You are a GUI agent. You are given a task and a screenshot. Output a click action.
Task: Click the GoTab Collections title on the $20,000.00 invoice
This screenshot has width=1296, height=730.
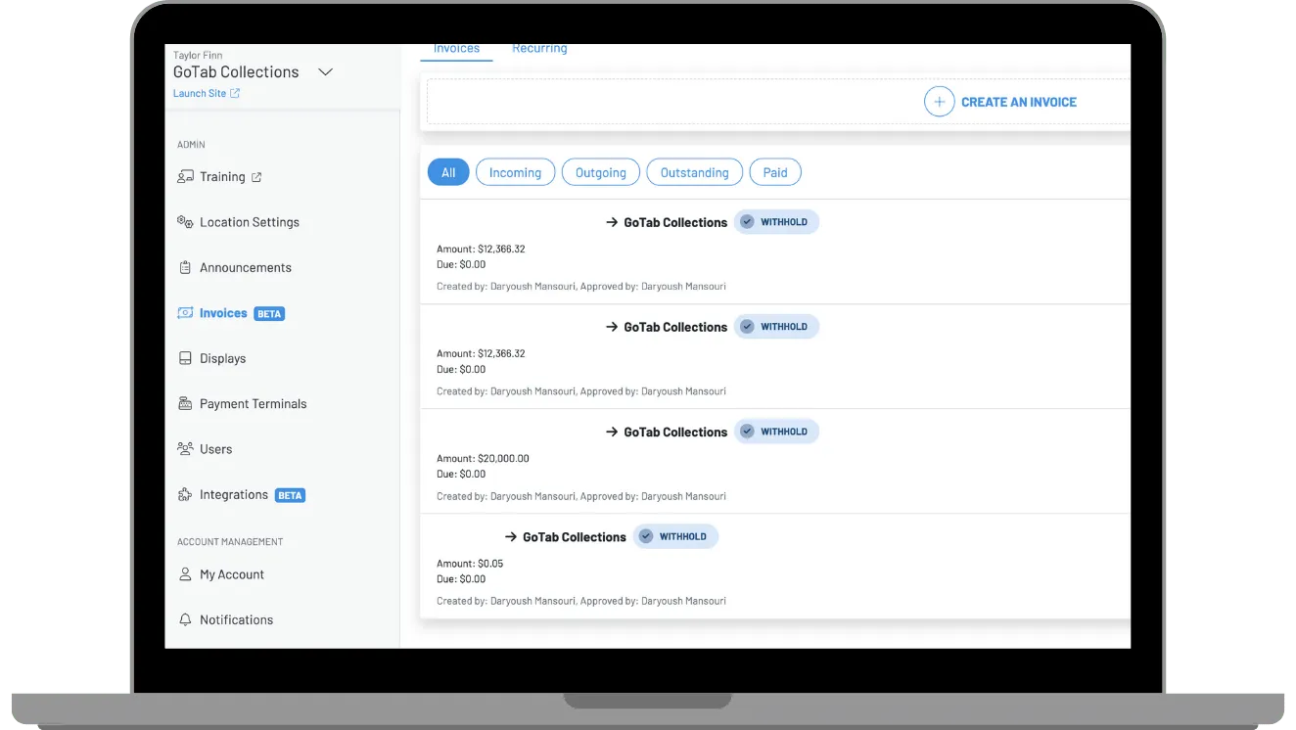[x=675, y=433]
